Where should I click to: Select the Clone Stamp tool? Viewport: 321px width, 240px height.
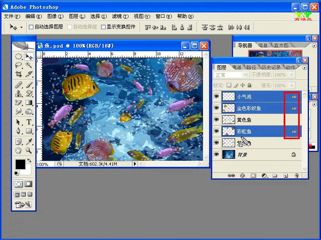point(18,94)
